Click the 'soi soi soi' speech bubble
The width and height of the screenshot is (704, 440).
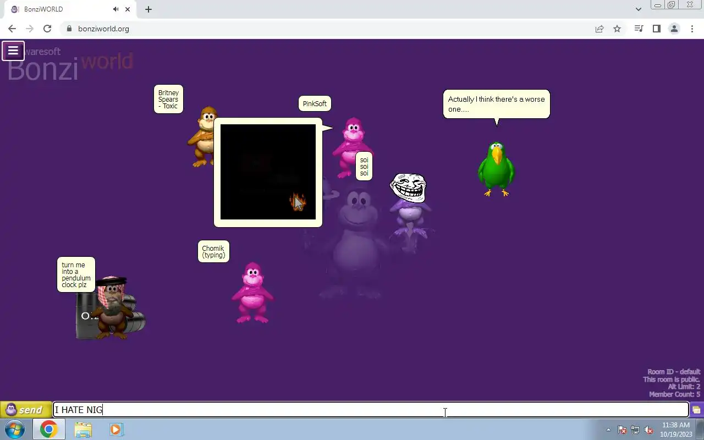point(364,167)
